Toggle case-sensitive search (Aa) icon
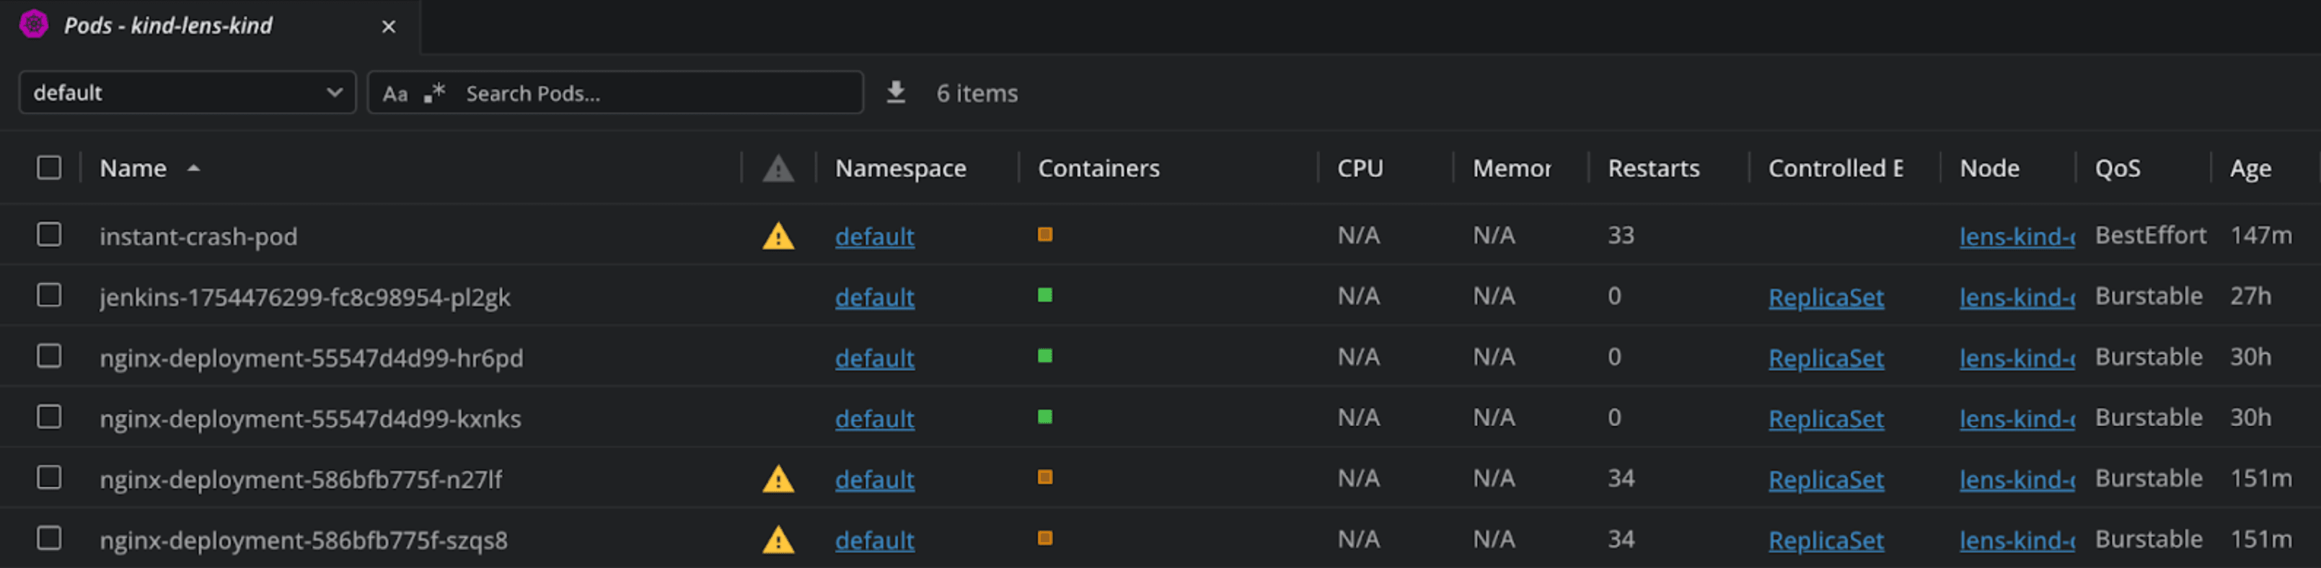 [395, 94]
